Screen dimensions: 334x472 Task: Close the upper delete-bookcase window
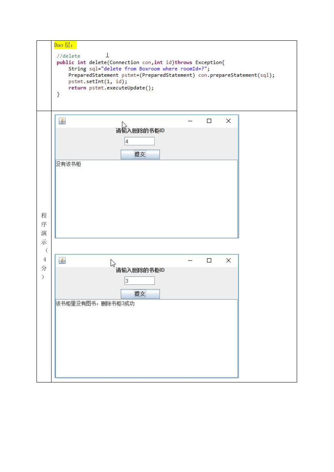(x=228, y=121)
